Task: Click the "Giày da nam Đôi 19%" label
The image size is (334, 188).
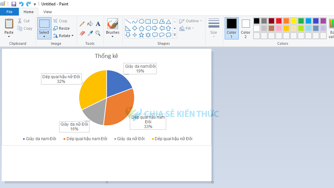Action: tap(140, 68)
